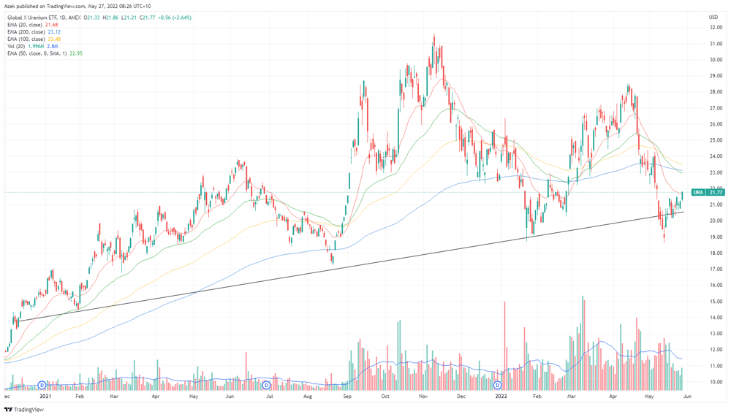Screen dimensions: 731x417
Task: Click the 17.00 price axis label
Action: point(716,269)
